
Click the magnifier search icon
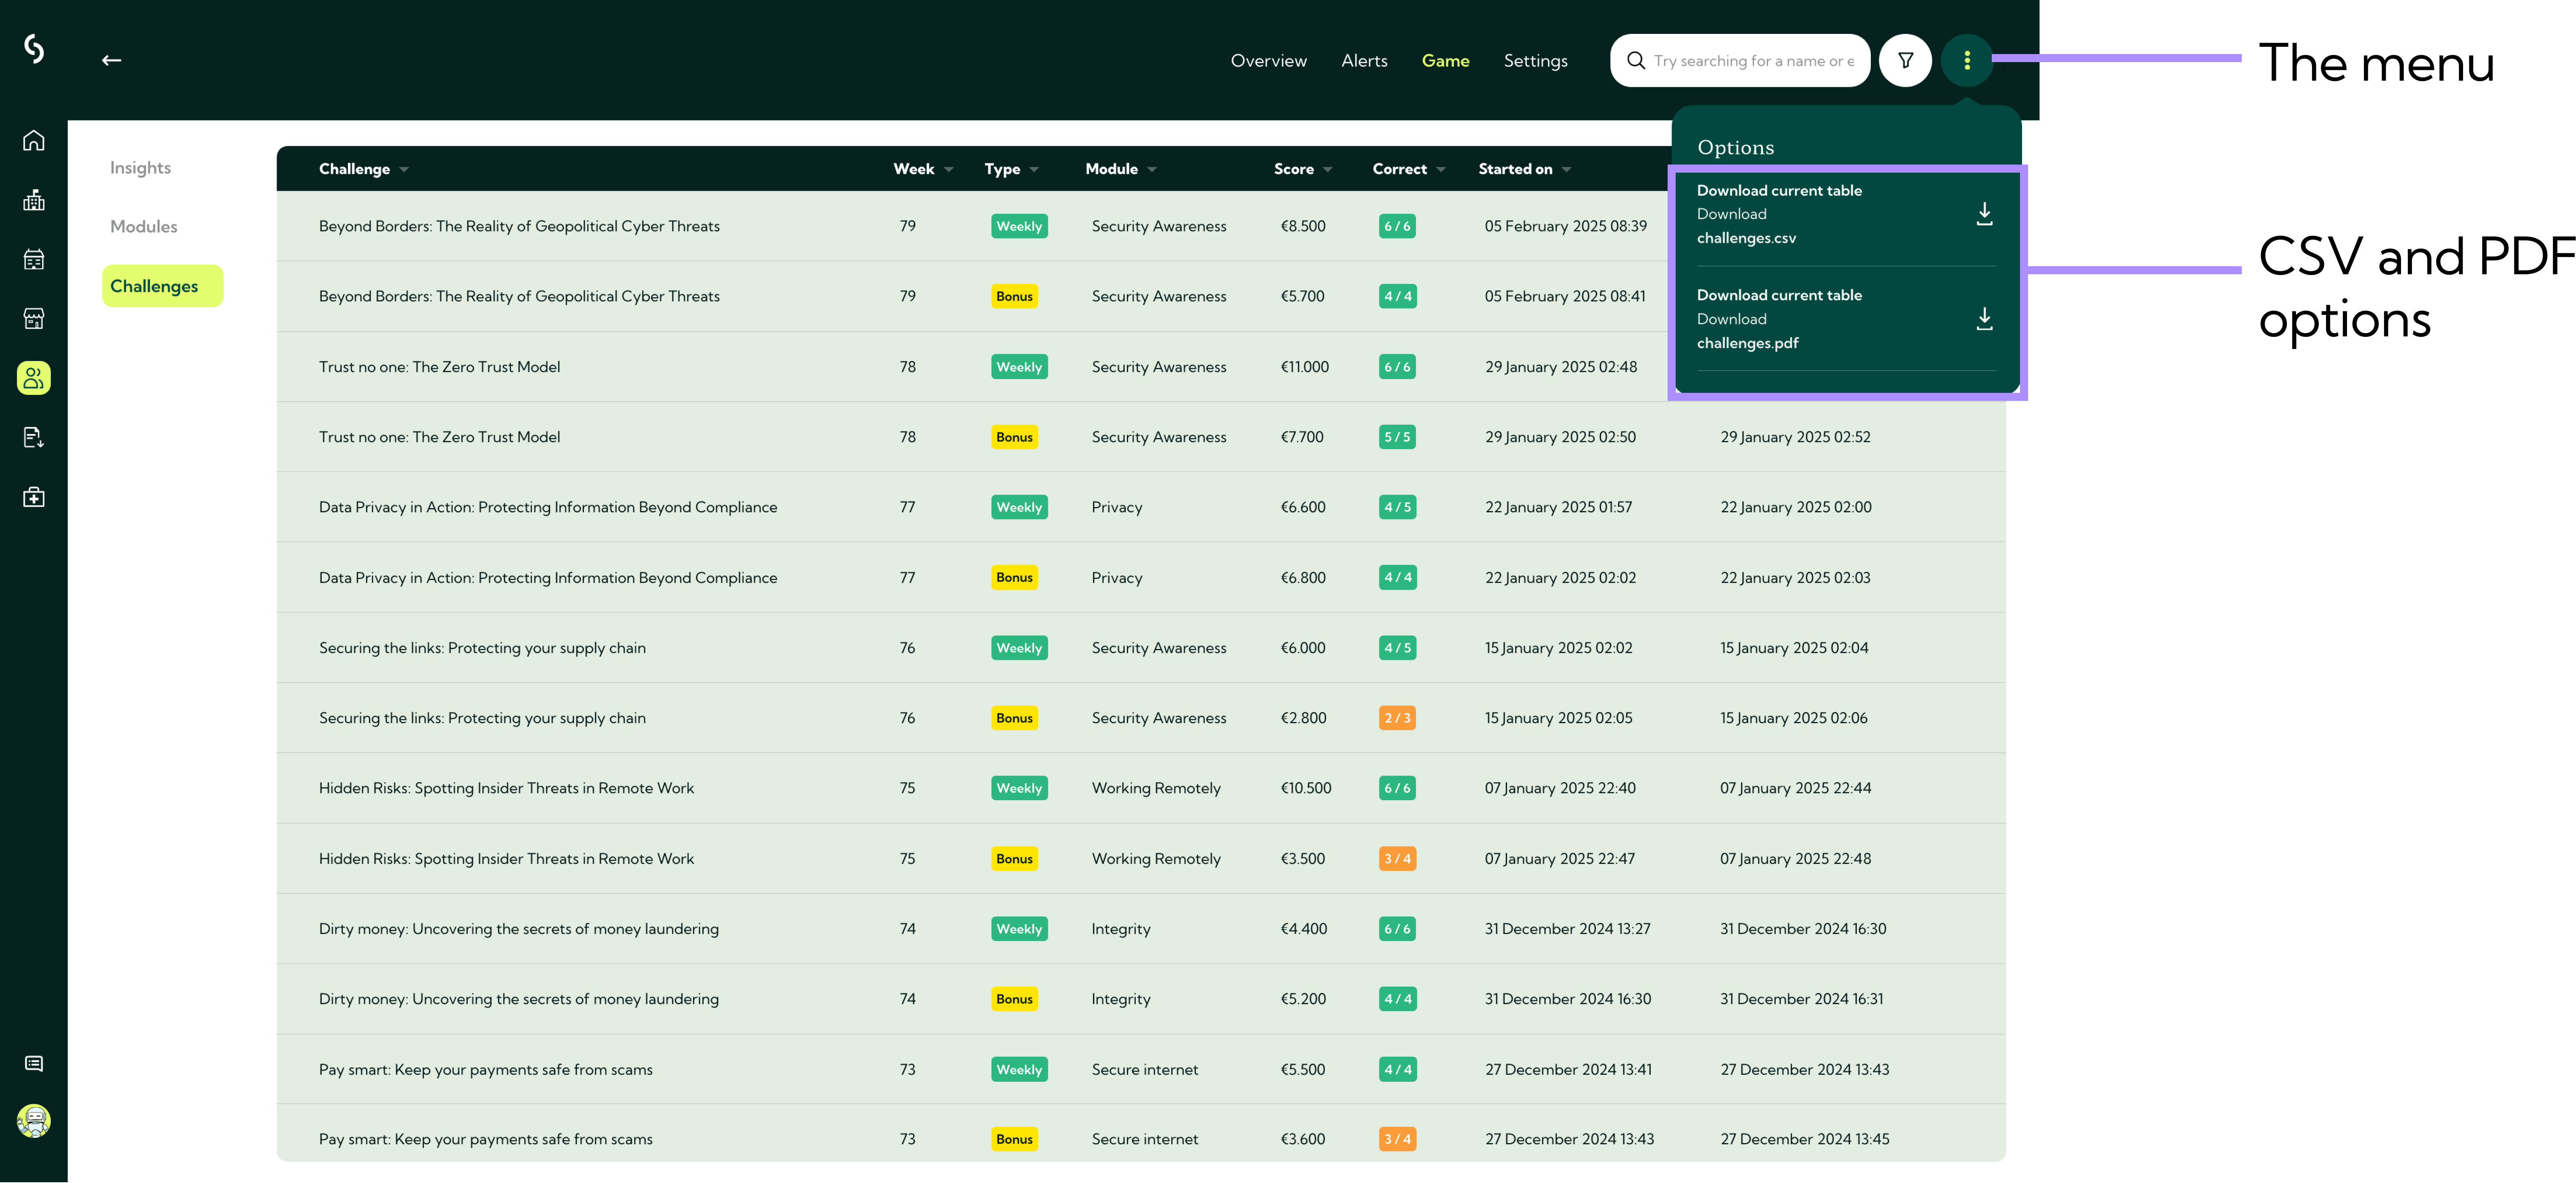(1636, 60)
